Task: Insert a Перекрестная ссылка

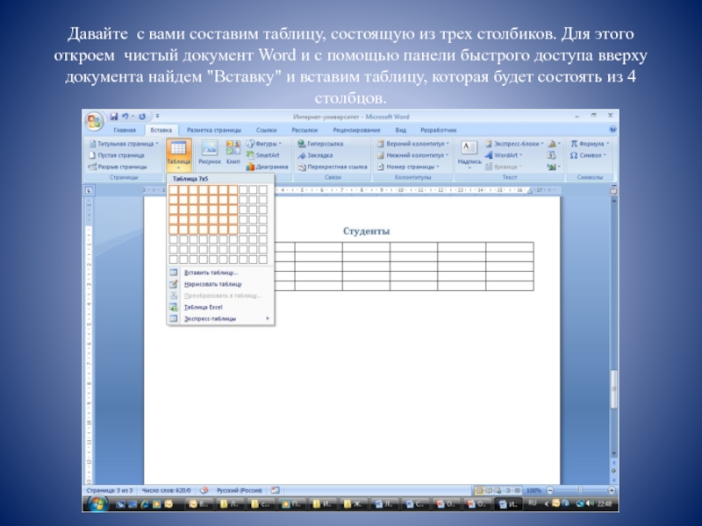Action: click(x=333, y=167)
